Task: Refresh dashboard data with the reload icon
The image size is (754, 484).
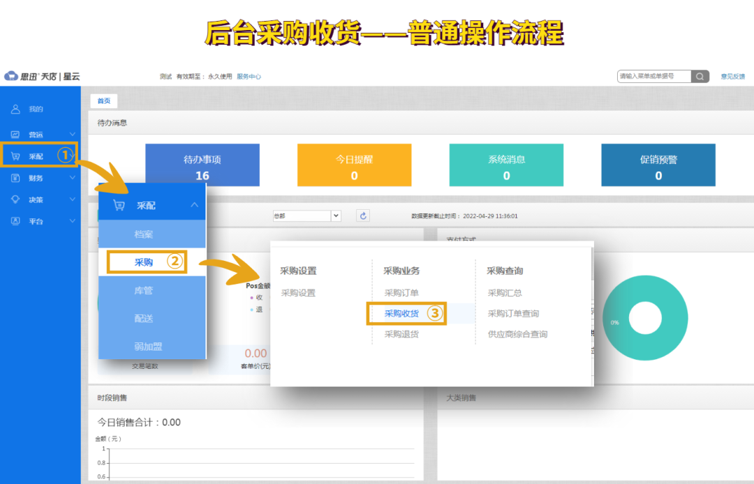Action: tap(362, 215)
